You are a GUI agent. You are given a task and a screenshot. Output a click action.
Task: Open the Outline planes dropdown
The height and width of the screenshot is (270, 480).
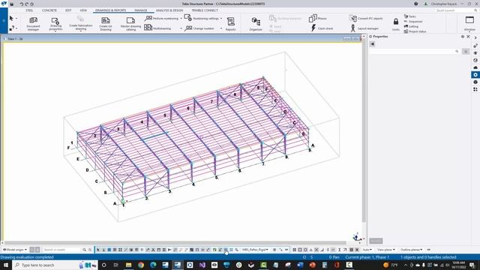(x=412, y=250)
